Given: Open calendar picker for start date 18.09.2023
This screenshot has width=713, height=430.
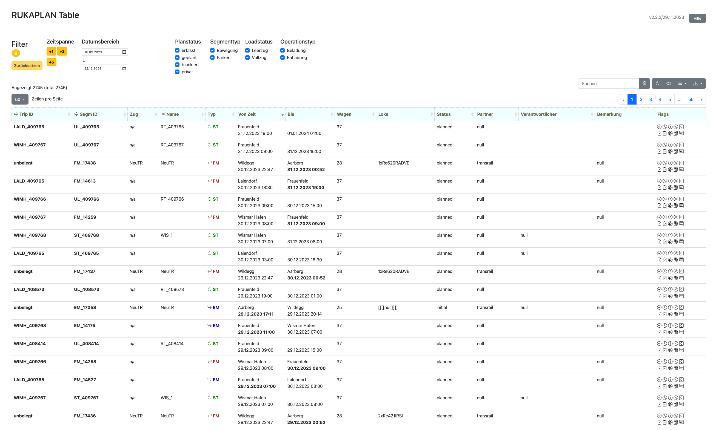Looking at the screenshot, I should coord(124,52).
